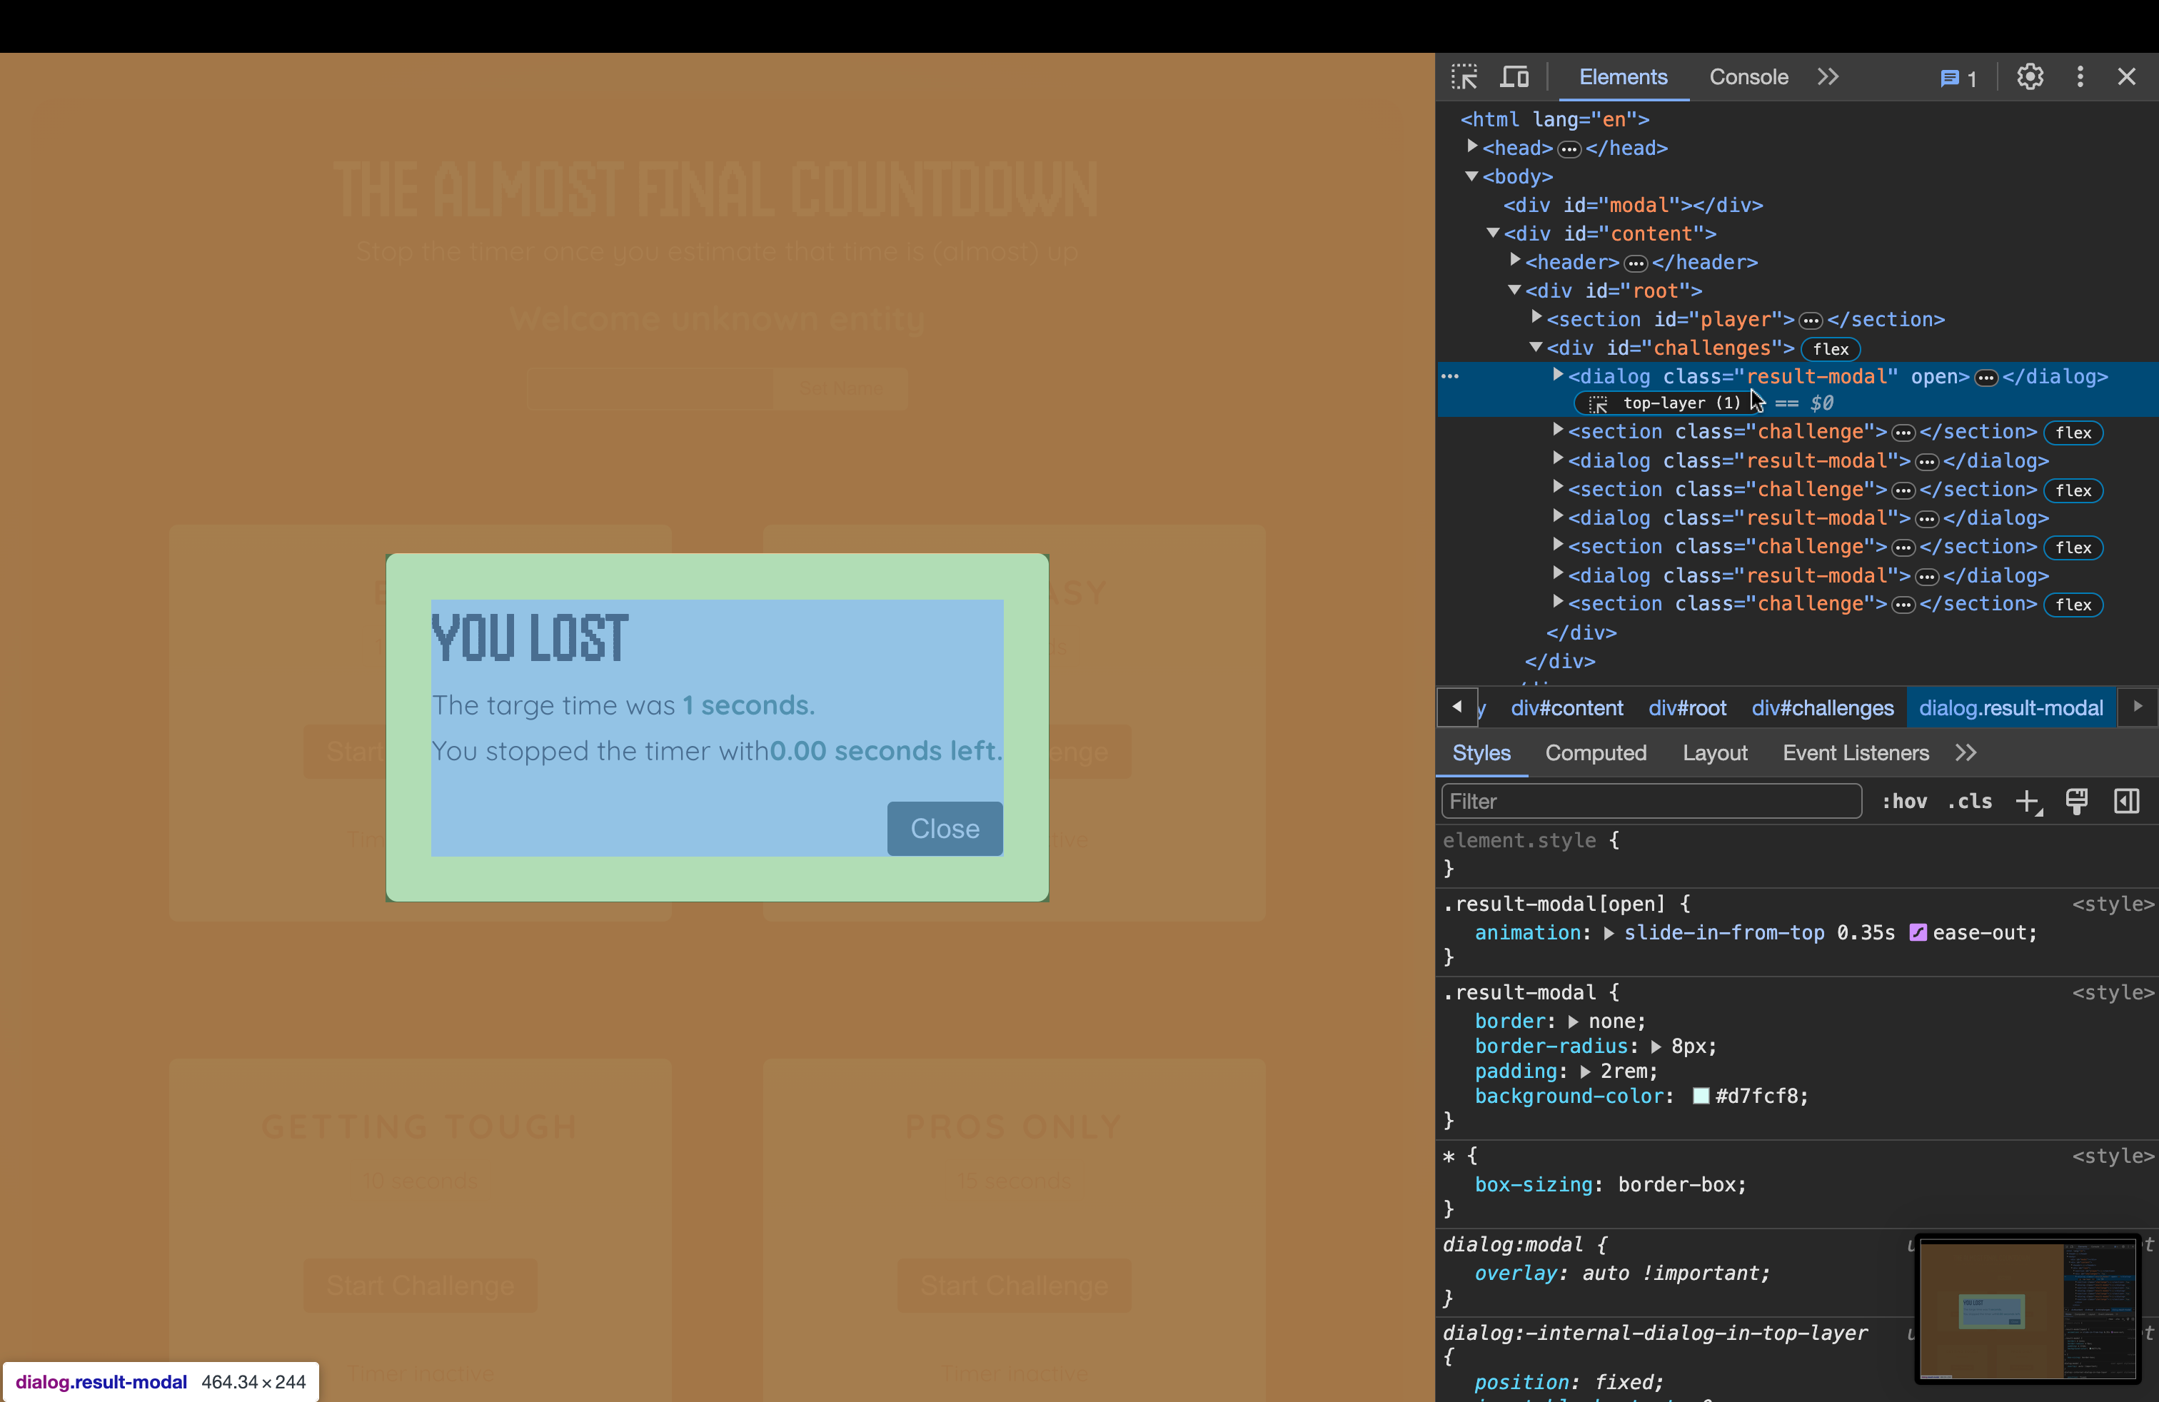
Task: Toggle the .cls element classes panel
Action: [1969, 802]
